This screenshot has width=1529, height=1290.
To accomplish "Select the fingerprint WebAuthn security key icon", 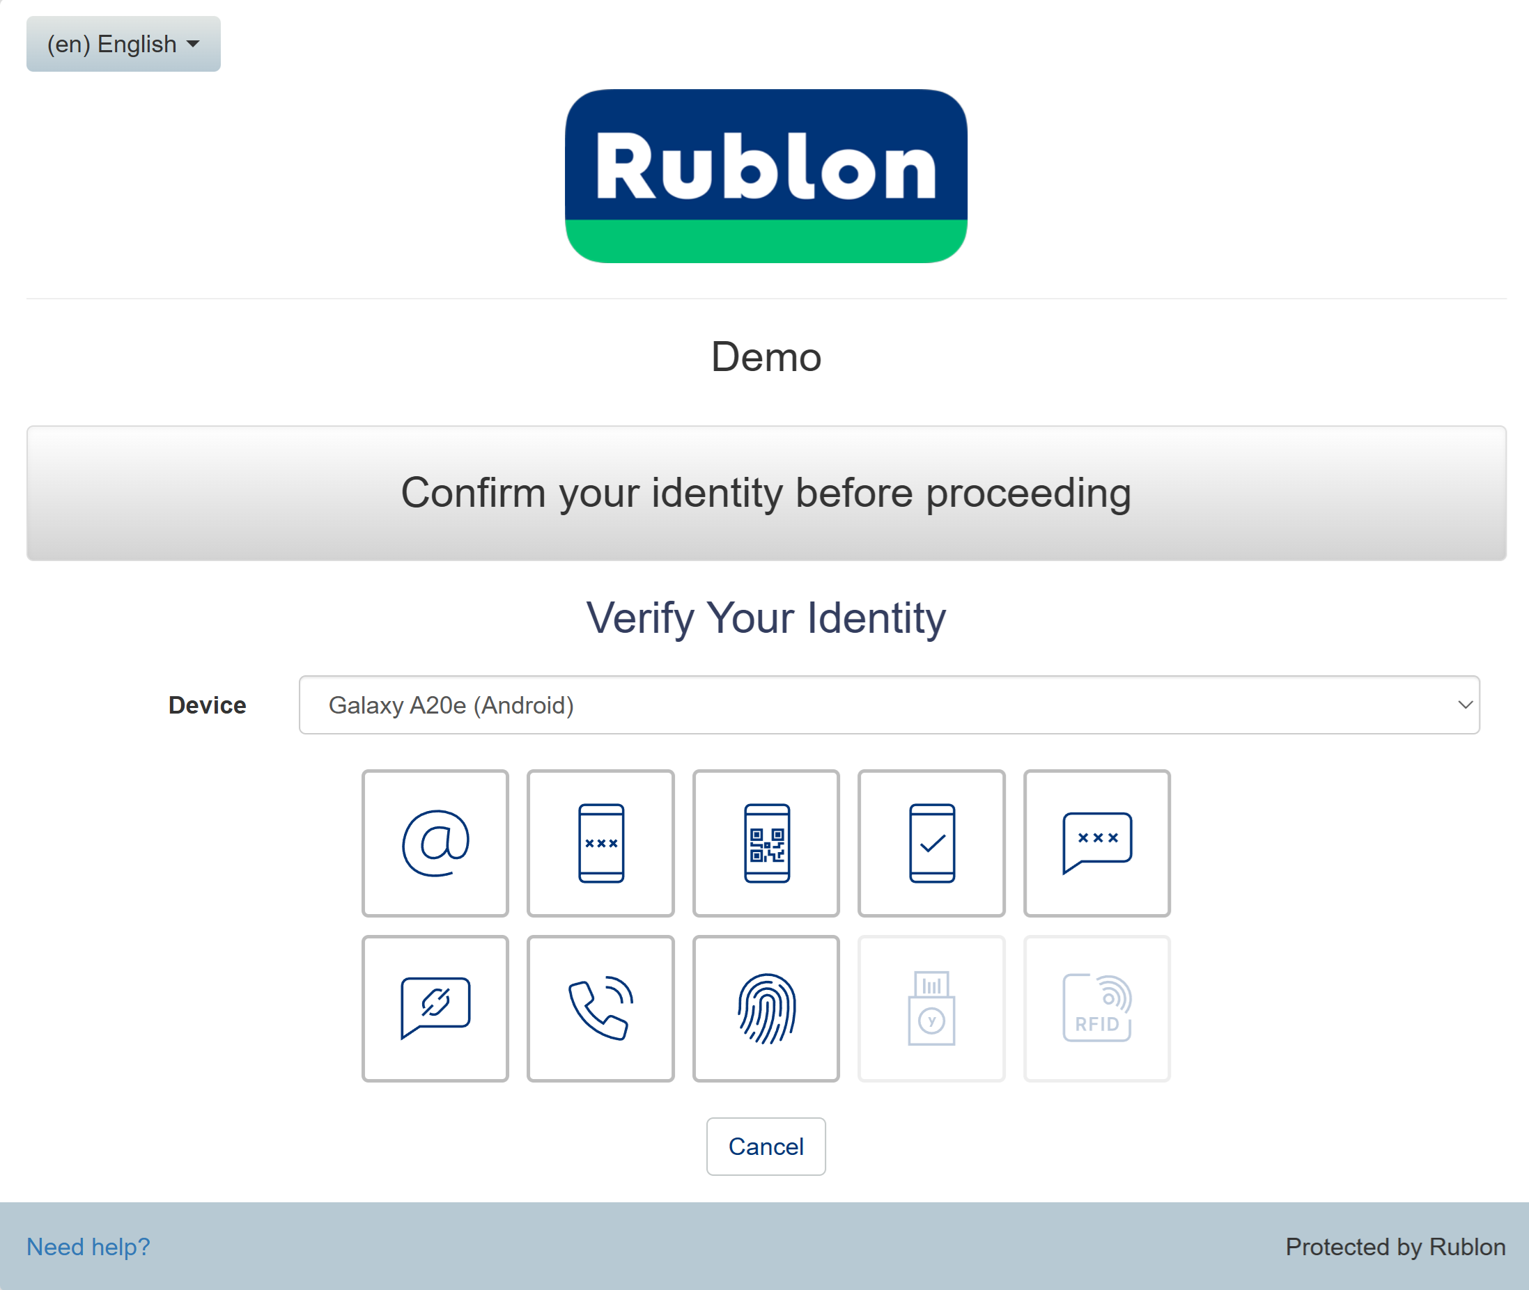I will pos(766,1008).
